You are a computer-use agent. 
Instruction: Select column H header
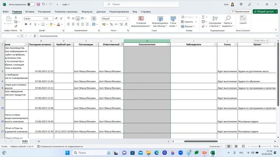tap(147, 41)
